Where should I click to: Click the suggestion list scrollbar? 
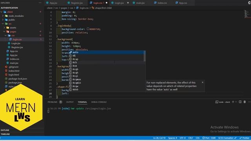[145, 56]
